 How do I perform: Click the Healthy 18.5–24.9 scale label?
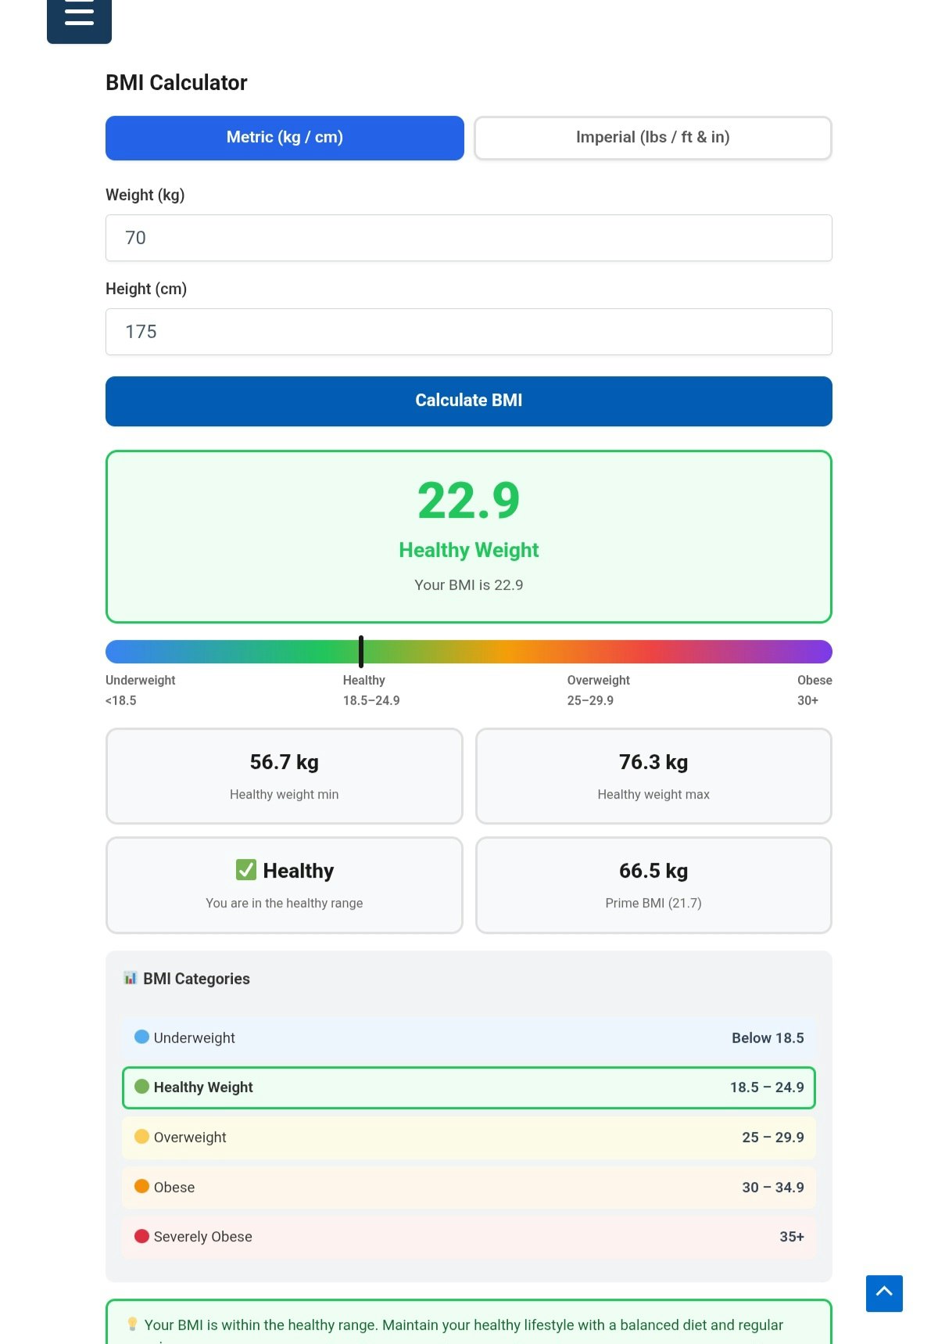(371, 690)
